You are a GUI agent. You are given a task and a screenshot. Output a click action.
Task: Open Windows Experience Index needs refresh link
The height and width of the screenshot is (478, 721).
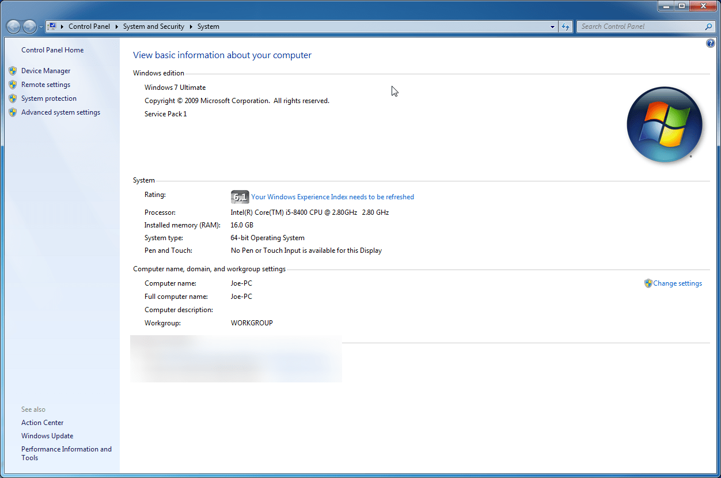(x=333, y=197)
